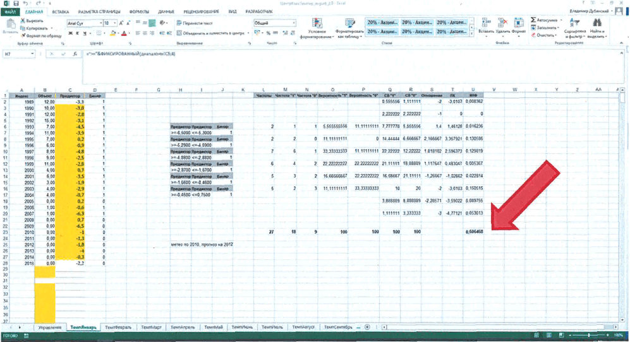Expand the Общий number format dropdown
Viewport: 630px width, 342px height.
tap(294, 23)
